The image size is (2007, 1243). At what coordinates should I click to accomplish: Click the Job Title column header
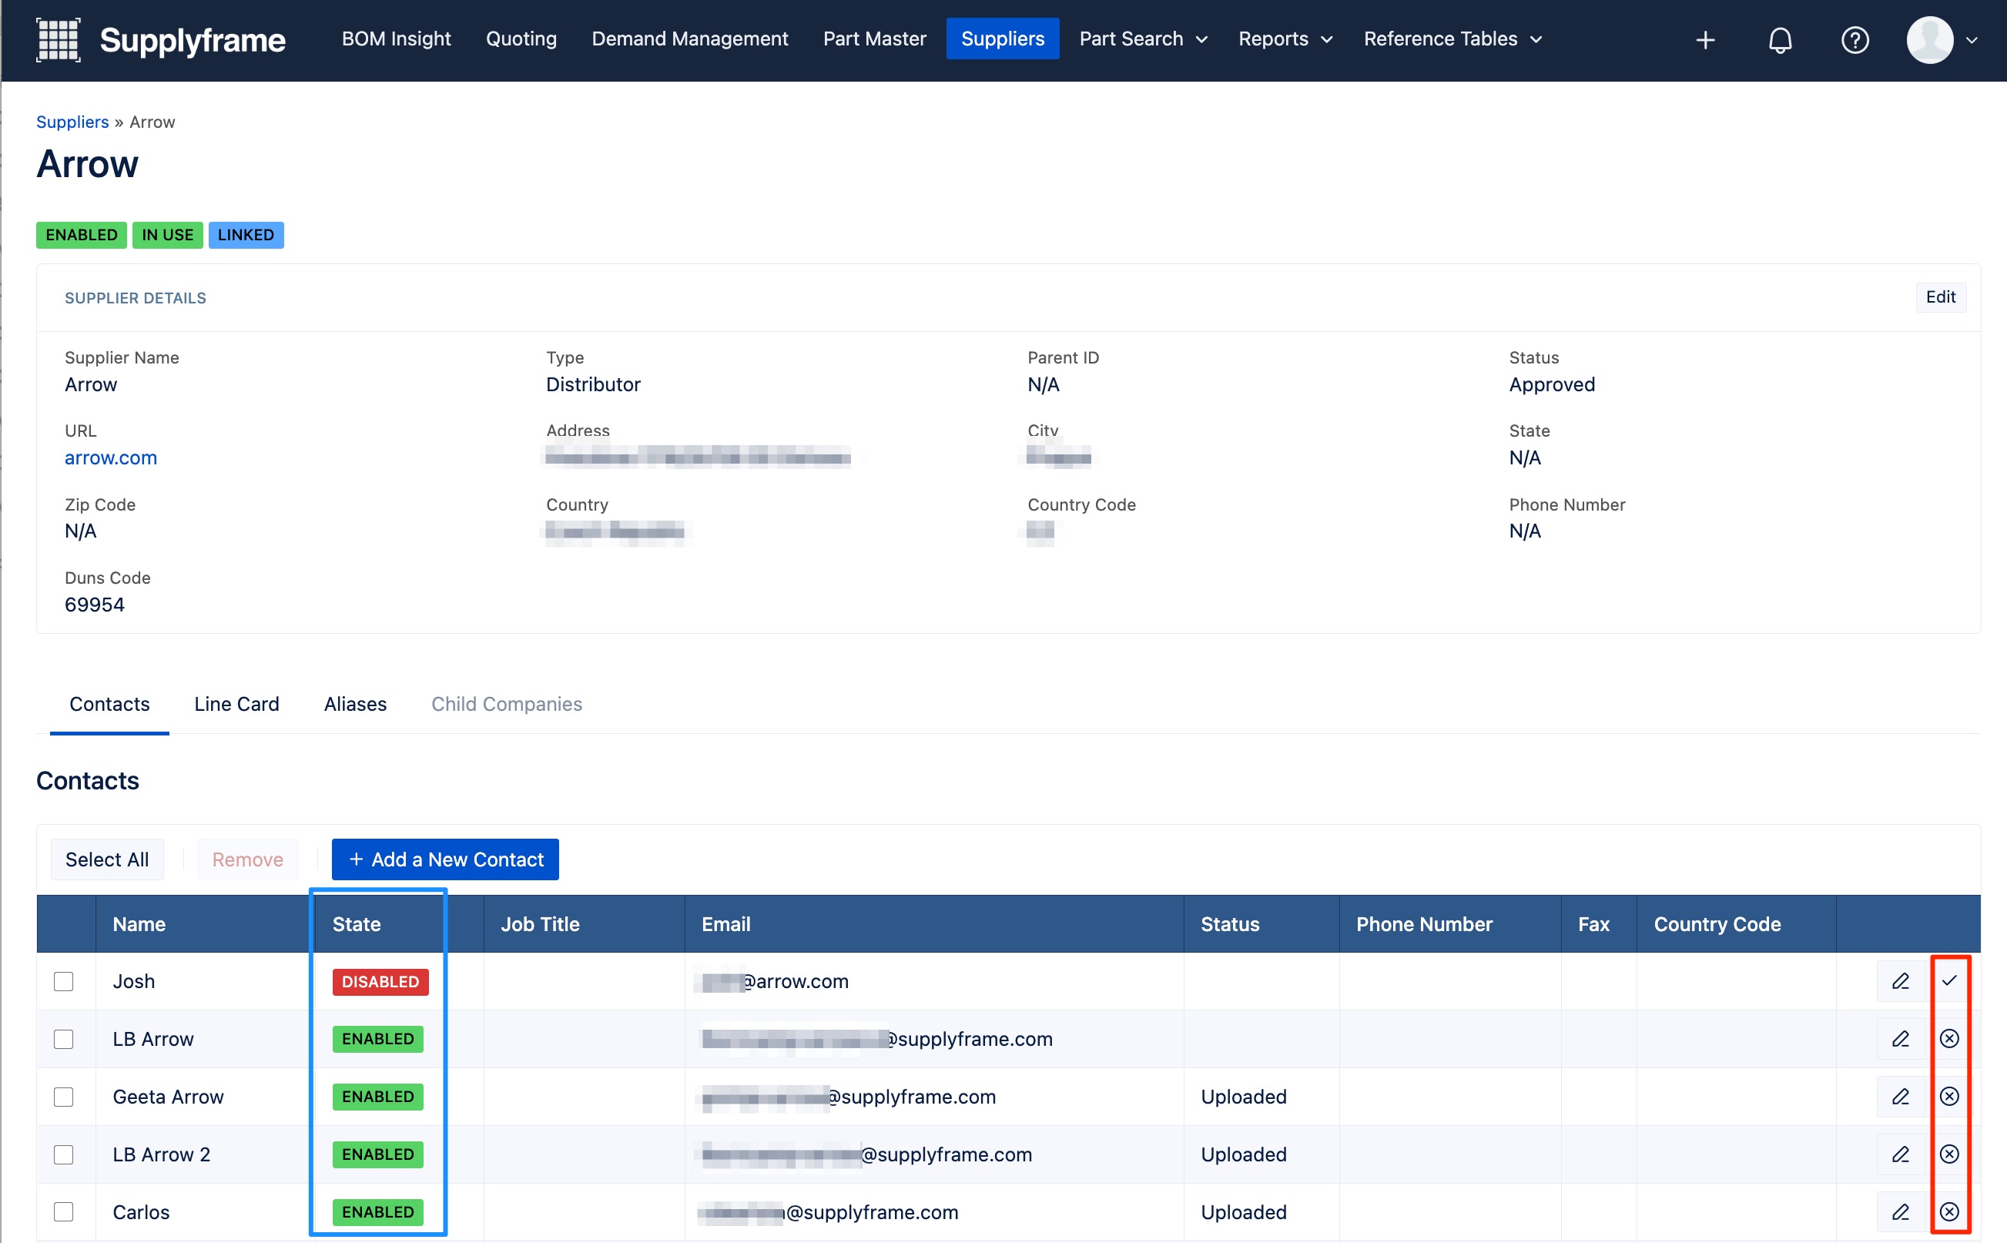coord(540,924)
